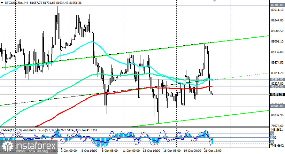Click the 79674.60 price axis value
This screenshot has width=285, height=154.
[x=277, y=126]
